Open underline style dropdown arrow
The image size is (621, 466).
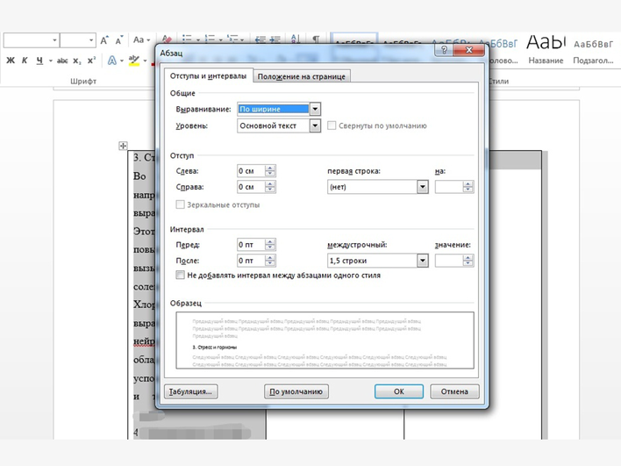point(50,61)
